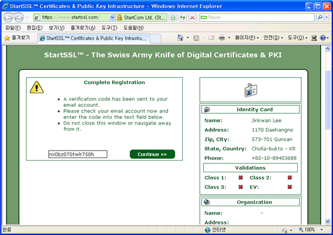Click the Print printer icon
The height and width of the screenshot is (235, 333).
221,38
